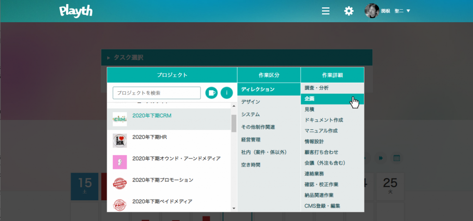Click the fast-forward next period icon
Screen dimensions: 473x221
click(x=381, y=158)
